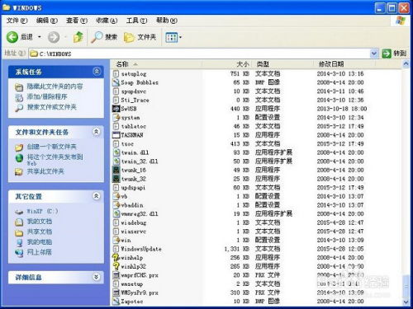
Task: Select the twain.dll file icon
Action: 116,152
